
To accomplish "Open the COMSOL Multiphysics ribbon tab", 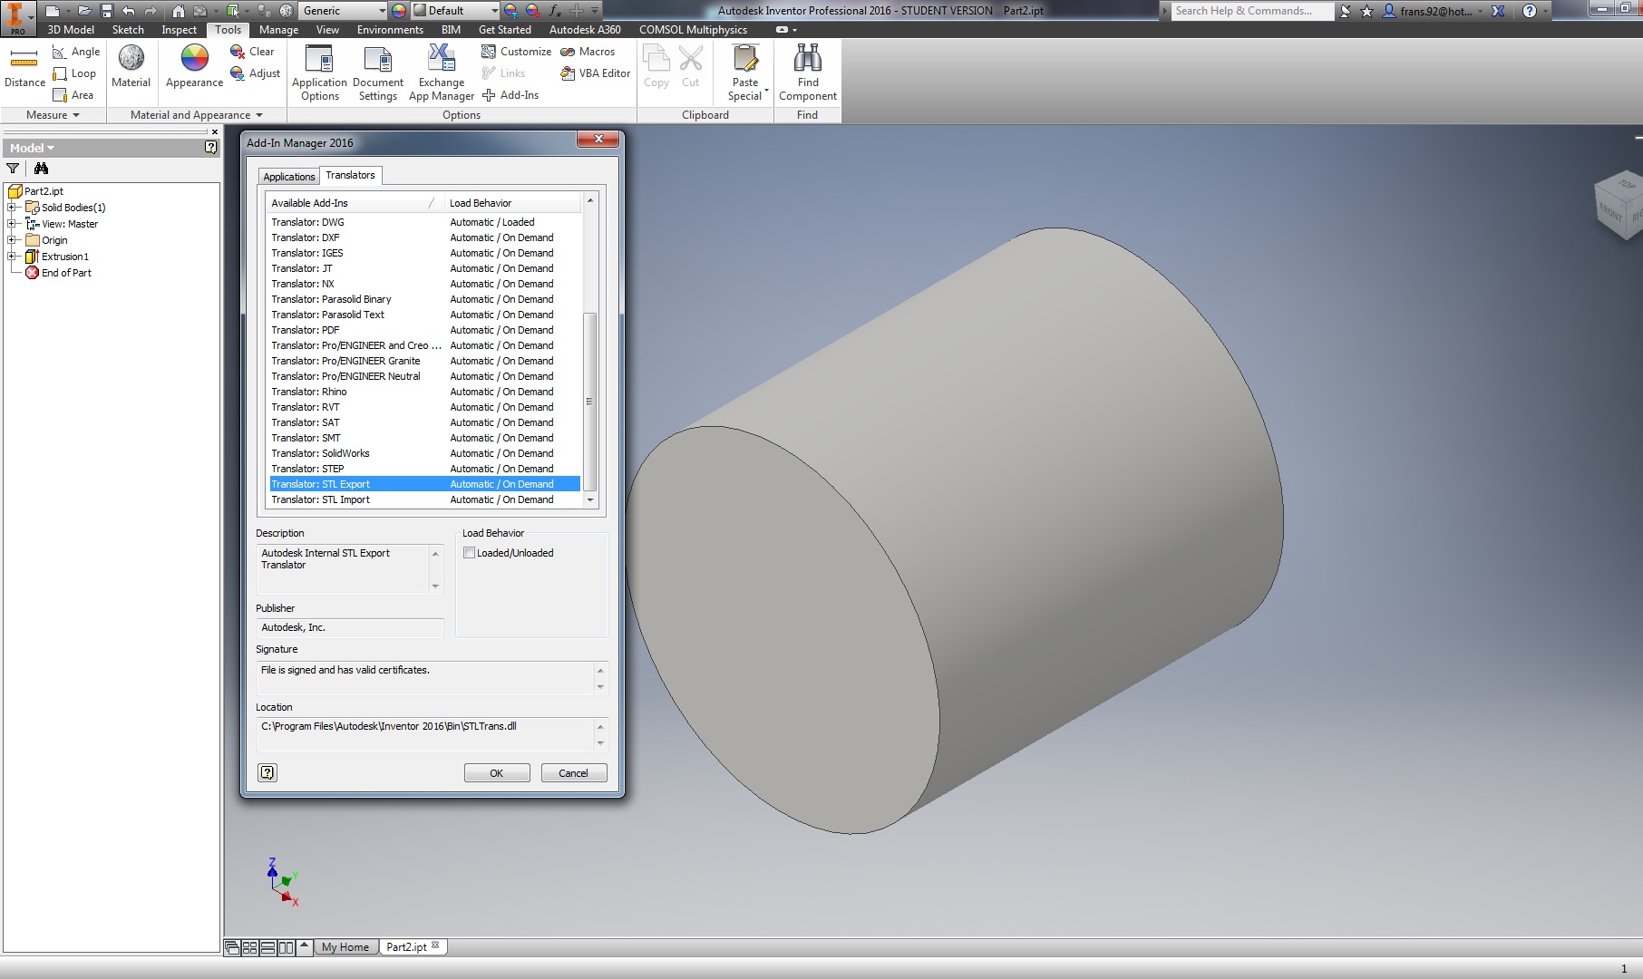I will tap(693, 30).
